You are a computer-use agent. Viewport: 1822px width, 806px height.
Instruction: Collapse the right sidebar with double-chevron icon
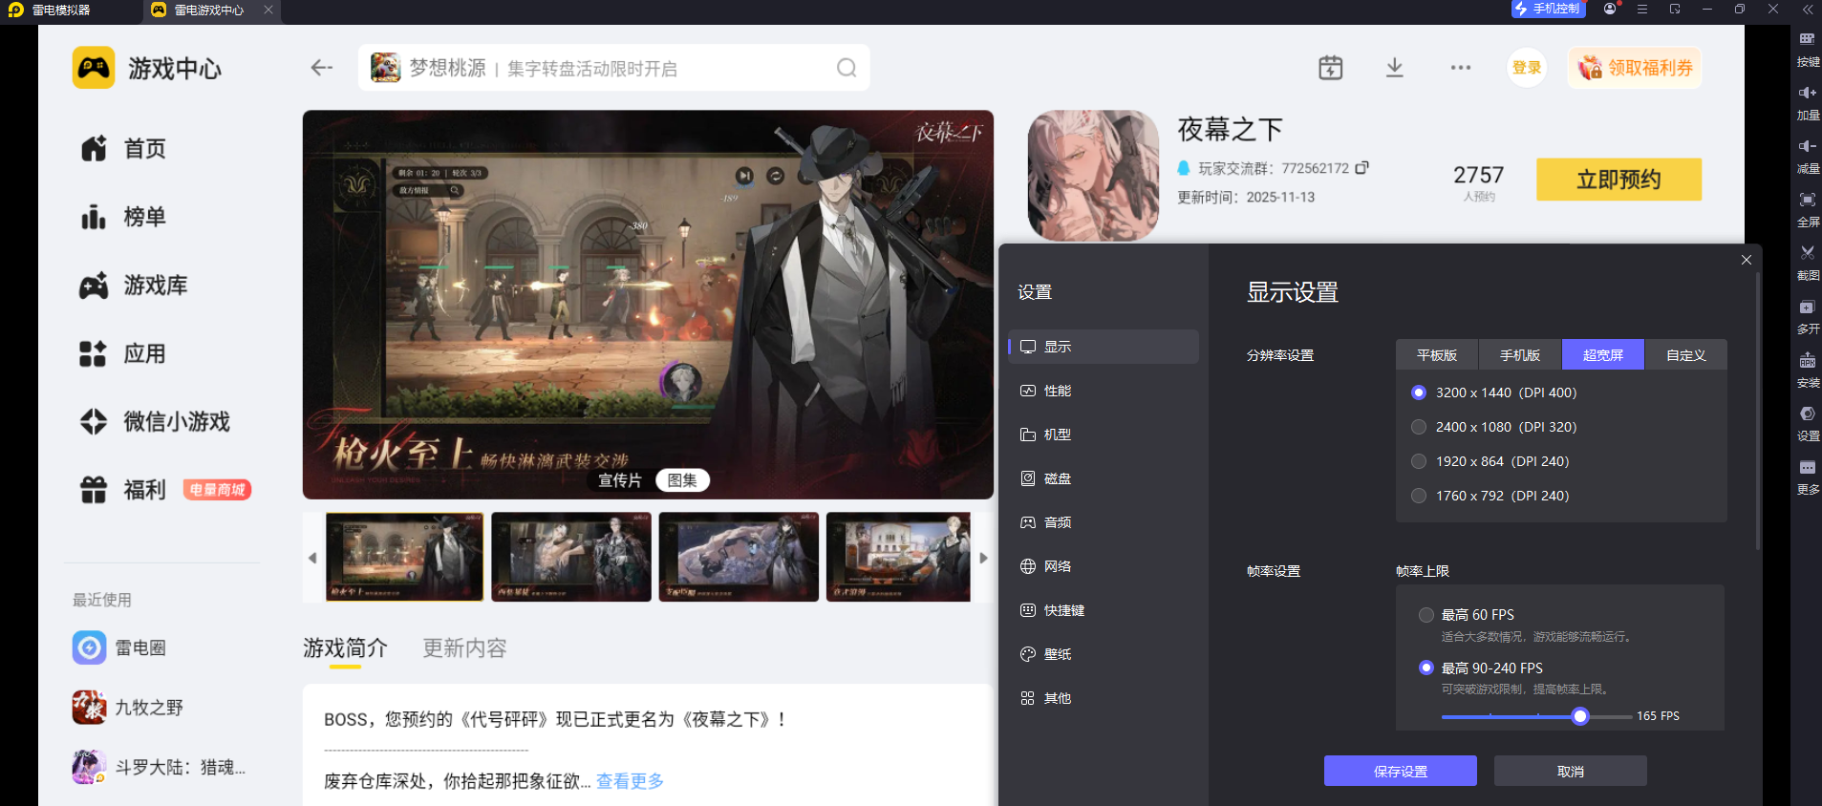(1808, 9)
